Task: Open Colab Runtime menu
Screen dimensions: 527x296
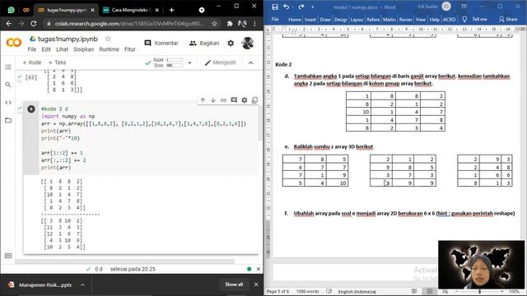Action: pos(109,49)
